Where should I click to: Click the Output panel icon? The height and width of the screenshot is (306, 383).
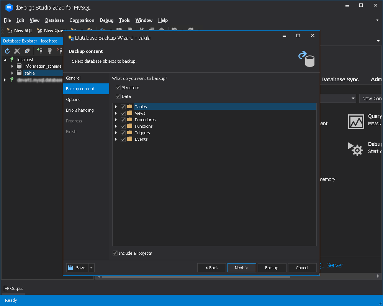click(x=7, y=288)
